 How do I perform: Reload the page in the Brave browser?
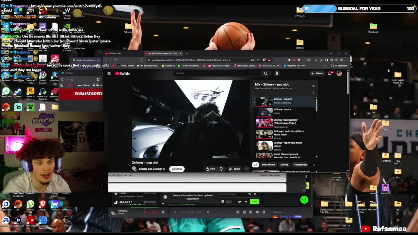[116, 60]
